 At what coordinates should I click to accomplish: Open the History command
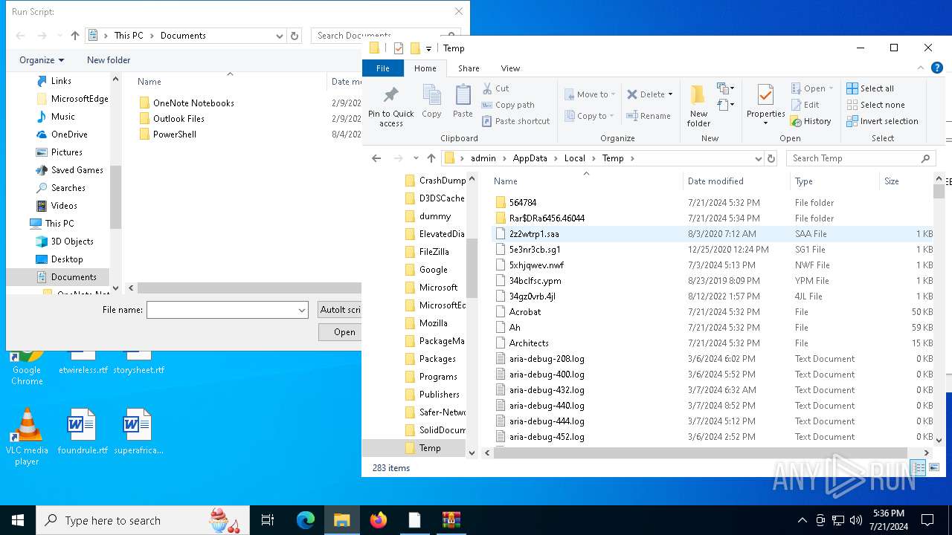[811, 121]
